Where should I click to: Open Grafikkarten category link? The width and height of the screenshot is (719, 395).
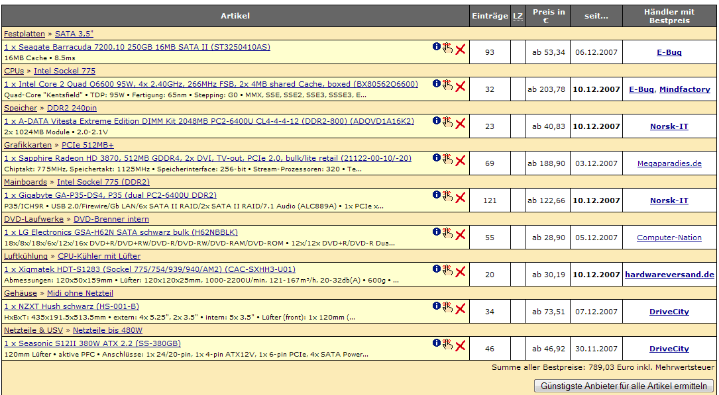pos(28,145)
